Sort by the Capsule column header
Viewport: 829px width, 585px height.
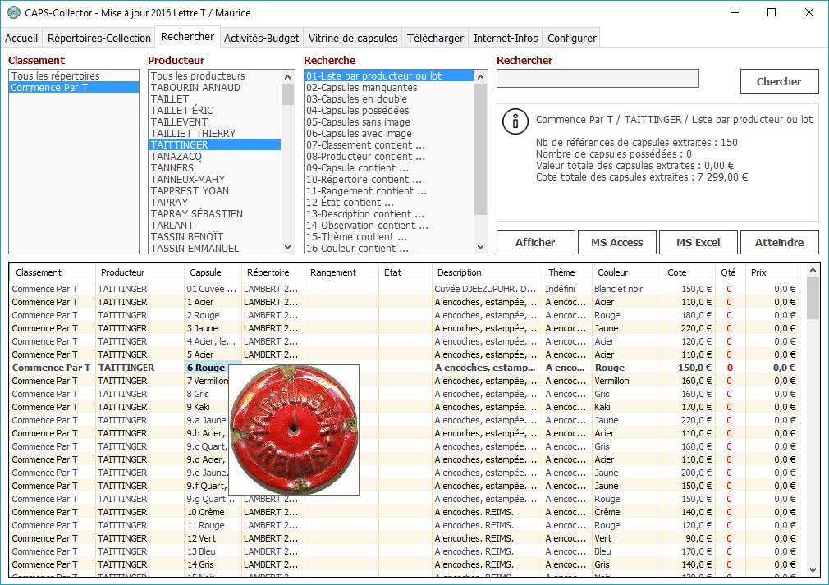point(213,272)
